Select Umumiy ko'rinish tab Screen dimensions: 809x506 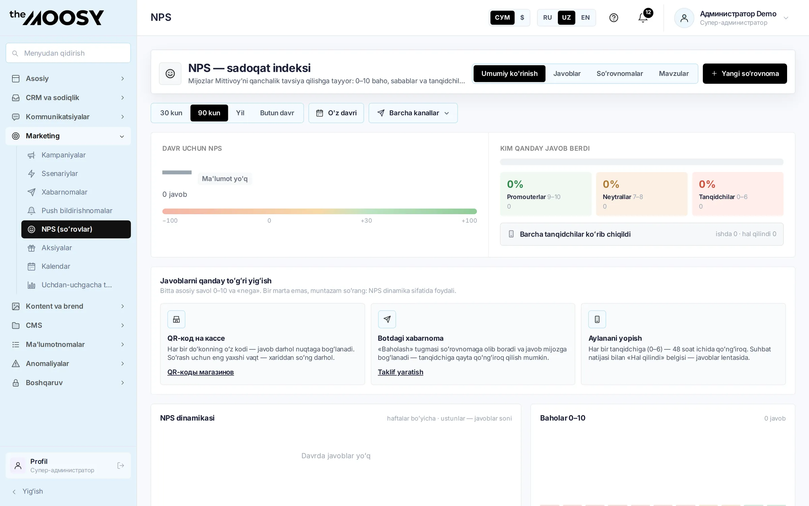click(509, 74)
